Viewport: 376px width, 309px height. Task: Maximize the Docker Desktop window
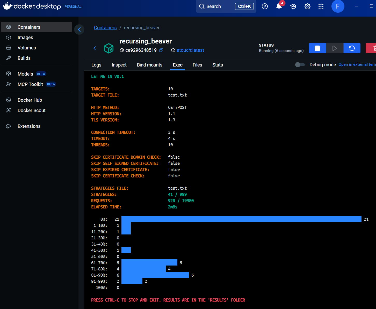[x=371, y=6]
